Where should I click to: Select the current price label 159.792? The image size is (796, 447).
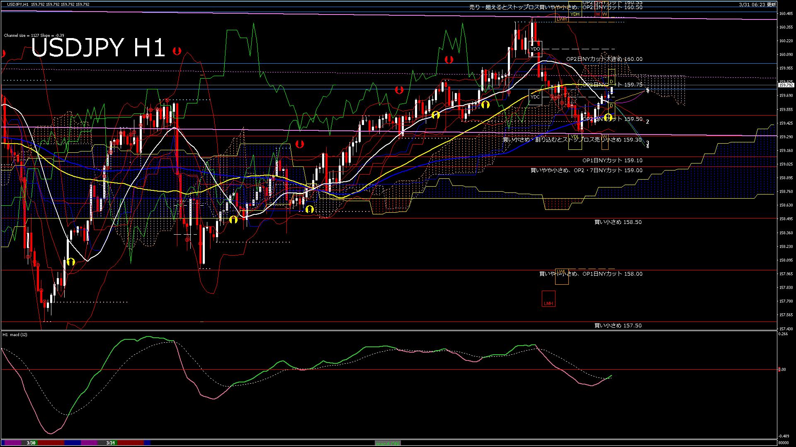pyautogui.click(x=786, y=85)
